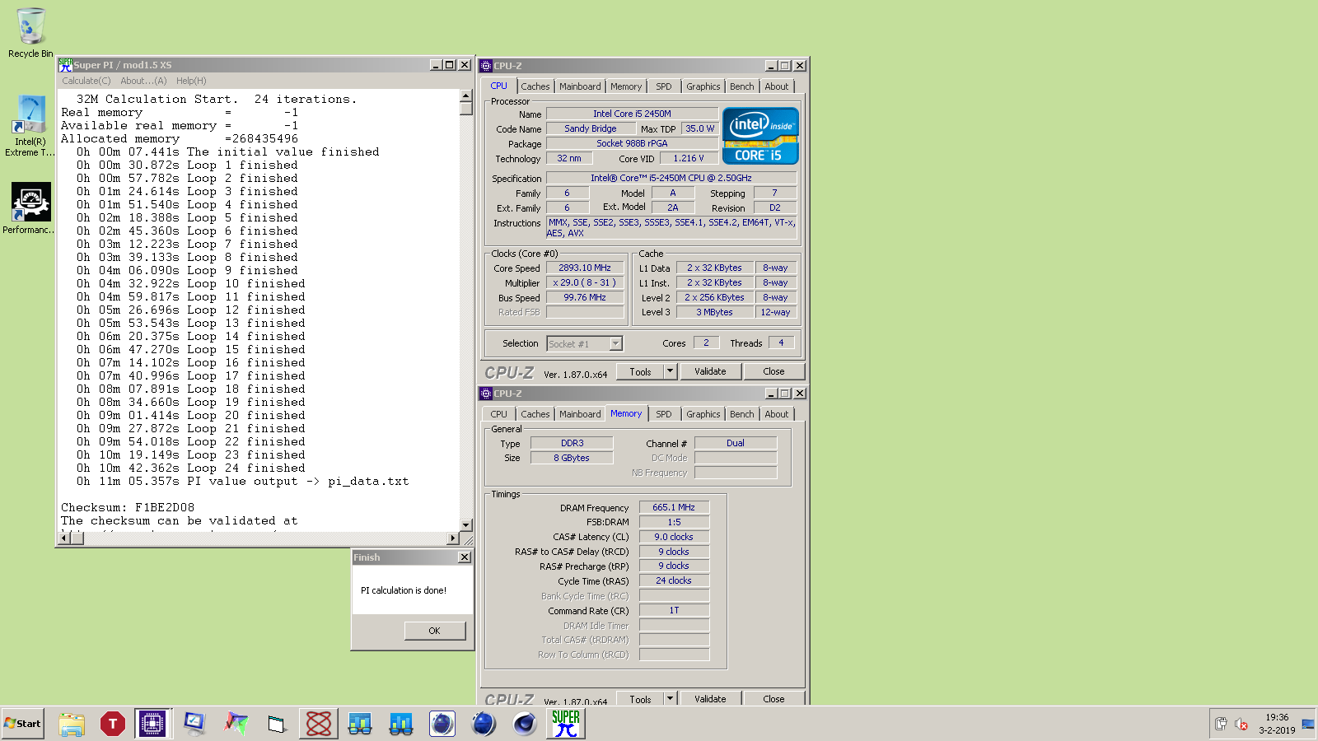Open the Start menu

23,724
